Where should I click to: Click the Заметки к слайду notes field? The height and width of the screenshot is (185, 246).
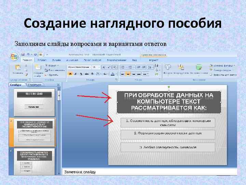tap(149, 172)
